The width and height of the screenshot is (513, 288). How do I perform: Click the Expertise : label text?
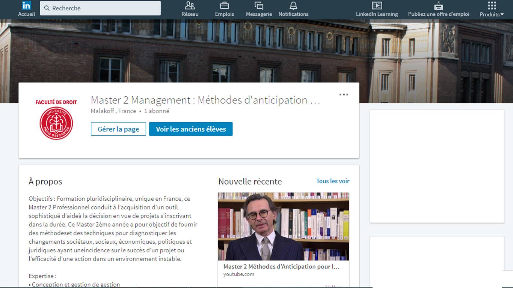pos(42,276)
